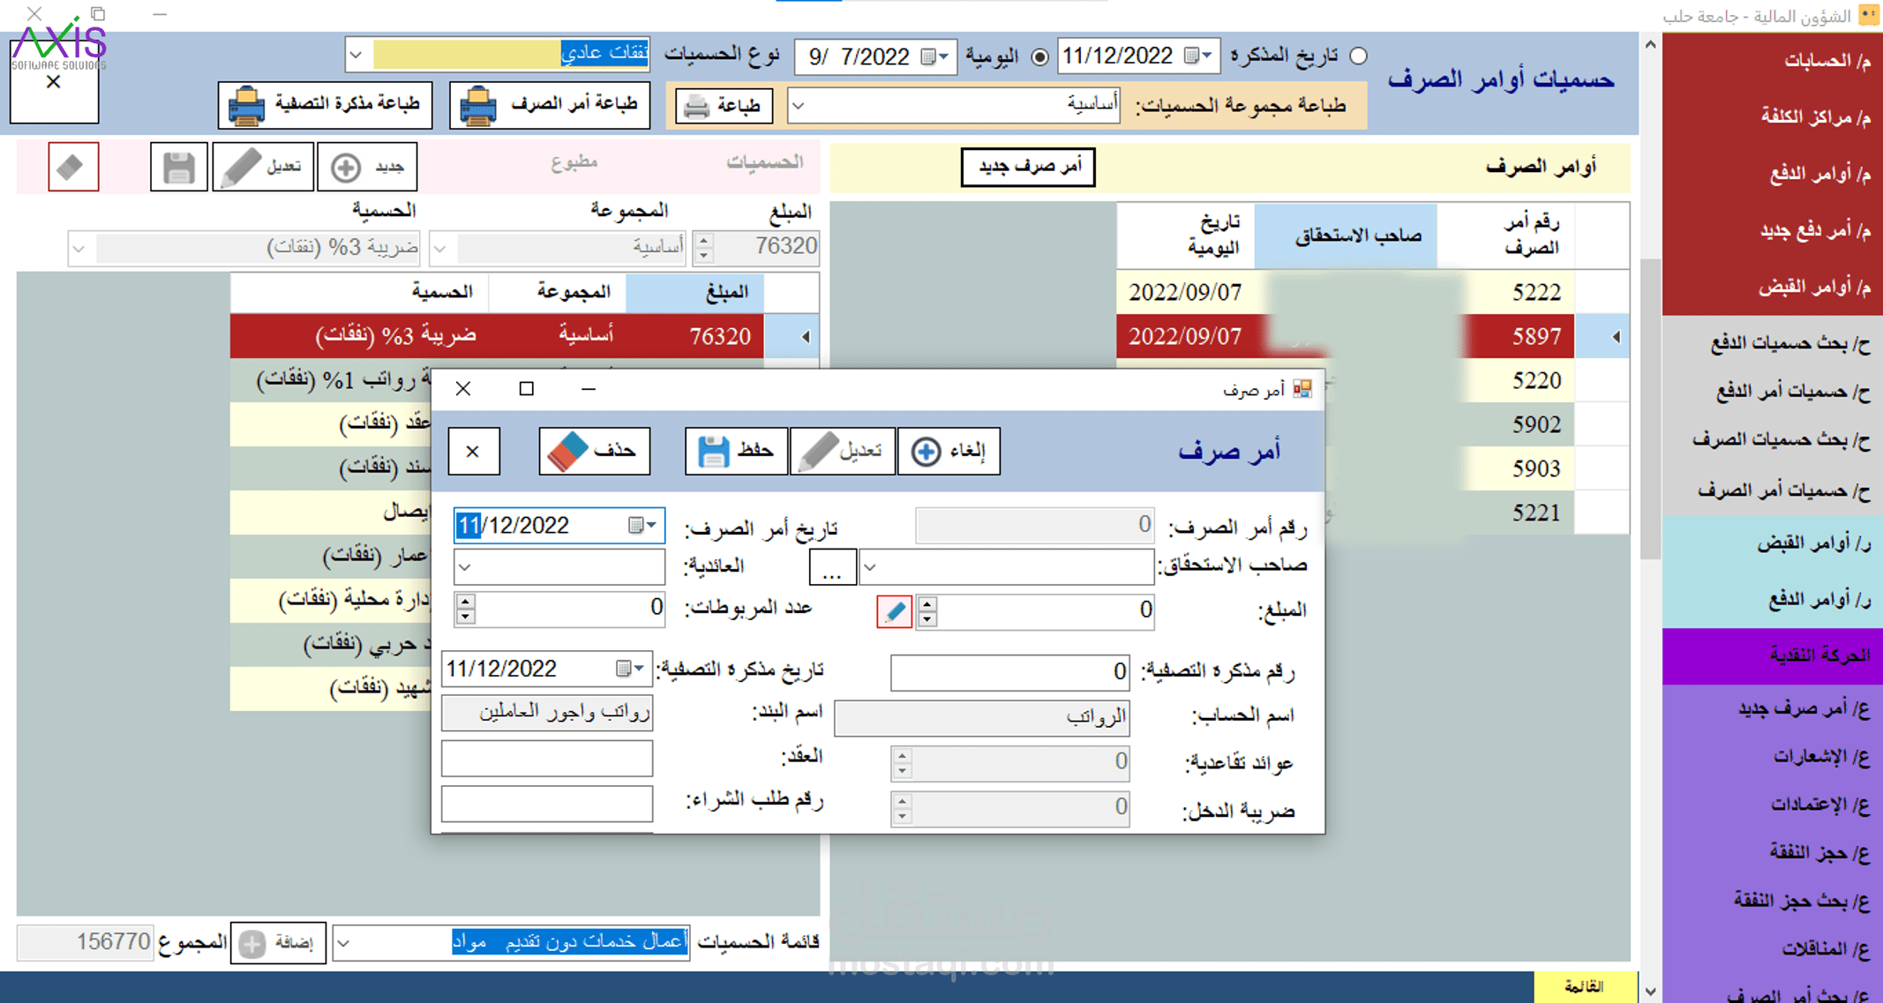Select payment order row 5222
This screenshot has width=1883, height=1003.
click(x=1535, y=292)
